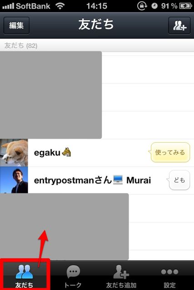Image resolution: width=194 pixels, height=290 pixels.
Task: Open the 友だち追加 tab
Action: (121, 275)
